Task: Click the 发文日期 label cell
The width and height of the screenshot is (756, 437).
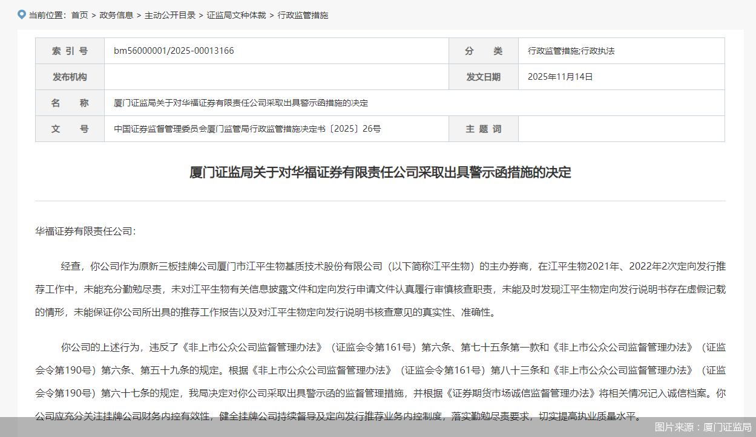Action: 483,77
